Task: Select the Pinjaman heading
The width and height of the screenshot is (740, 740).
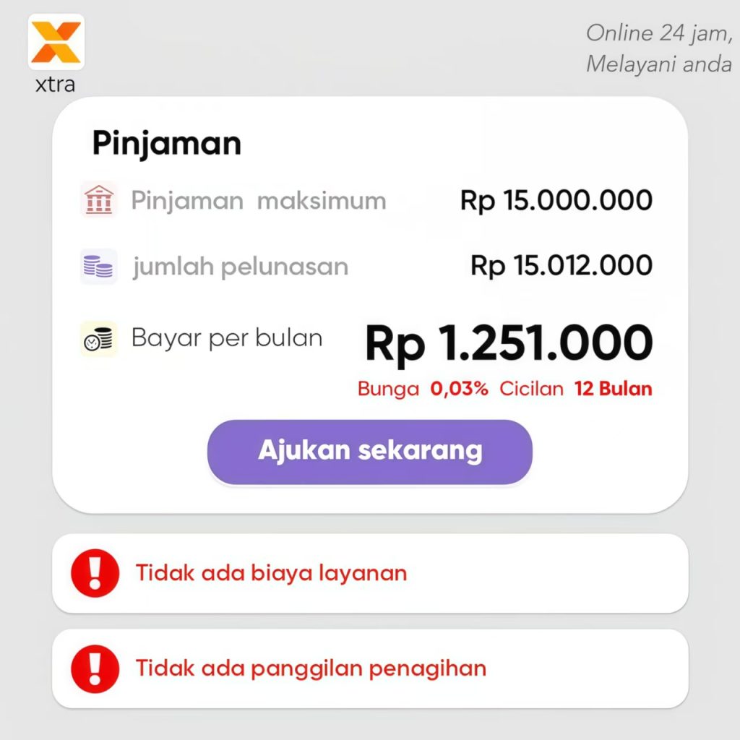Action: point(166,144)
